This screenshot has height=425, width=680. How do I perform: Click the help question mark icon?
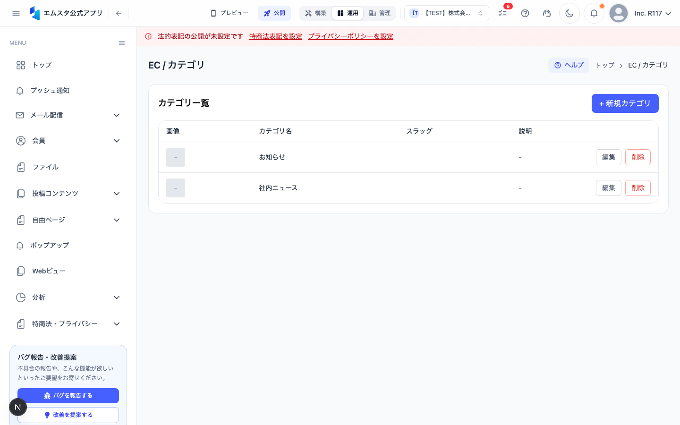[525, 13]
